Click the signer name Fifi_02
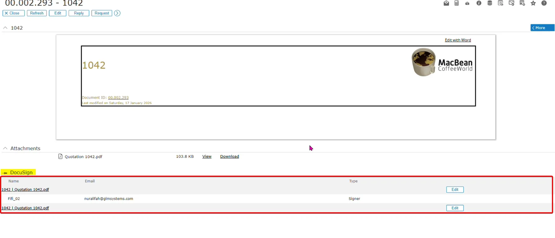Viewport: 555px width, 238px height. click(14, 199)
